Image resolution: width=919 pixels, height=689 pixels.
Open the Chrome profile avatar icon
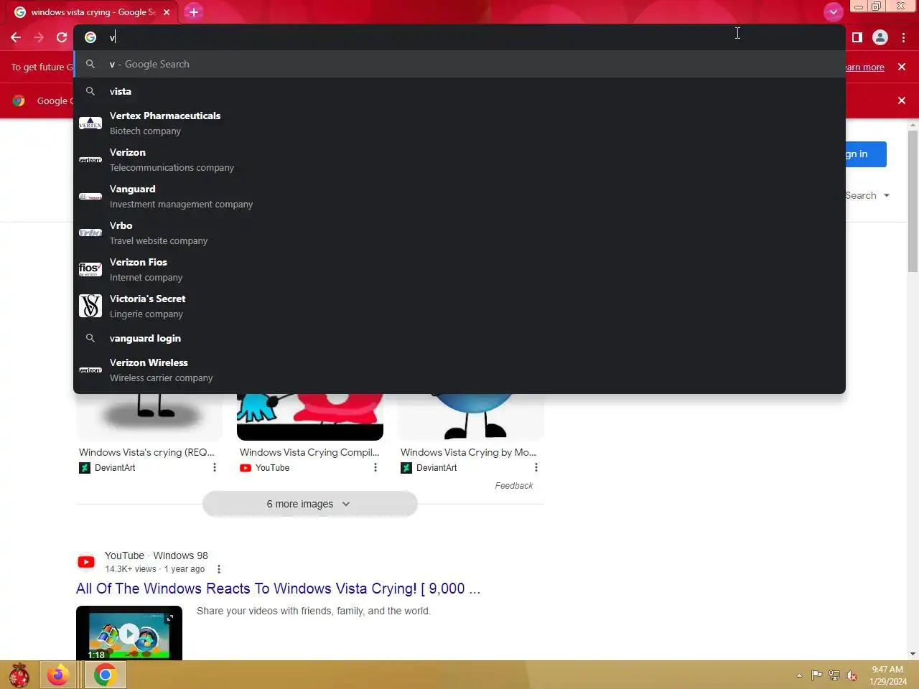tap(880, 37)
